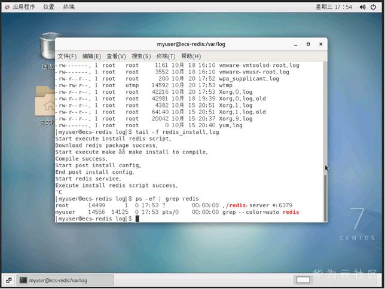Open the terminal Help (H) menu
Screen dimensions: 385x289
pos(191,56)
